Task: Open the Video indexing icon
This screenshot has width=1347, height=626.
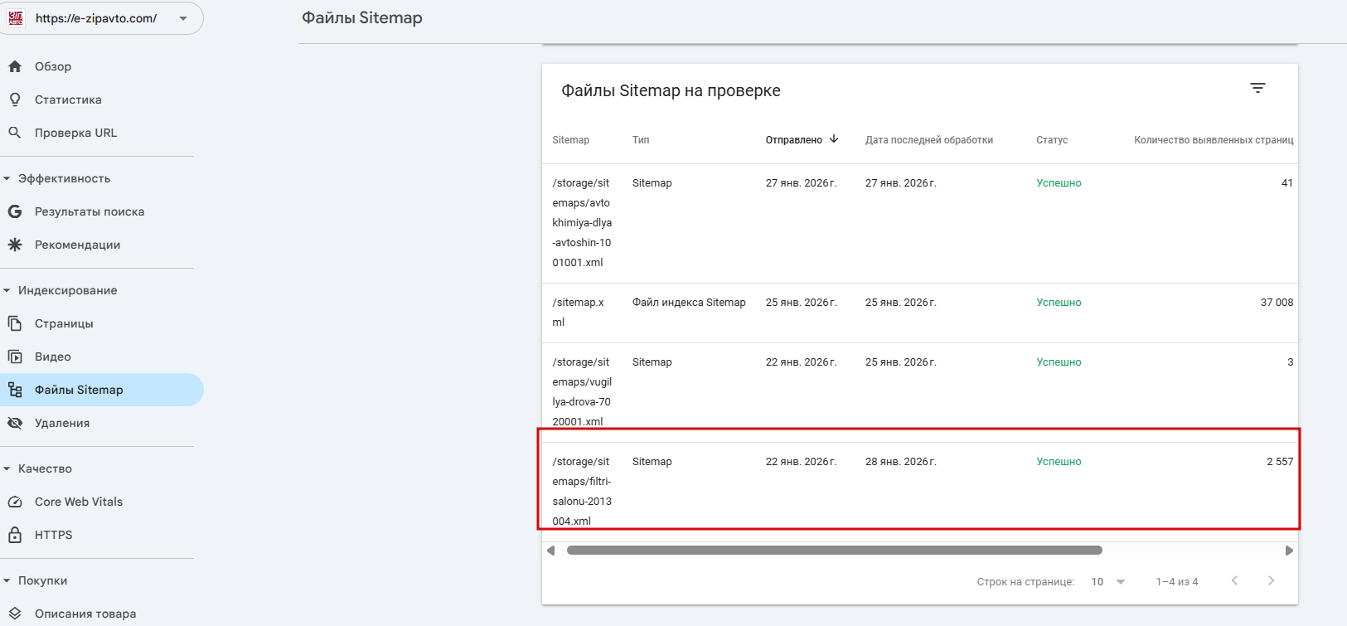Action: click(x=15, y=357)
